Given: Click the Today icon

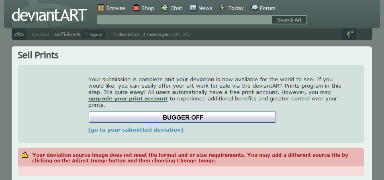Looking at the screenshot, I should (x=222, y=8).
